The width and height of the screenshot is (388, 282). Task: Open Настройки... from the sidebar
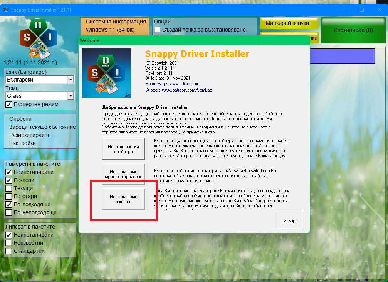point(25,143)
